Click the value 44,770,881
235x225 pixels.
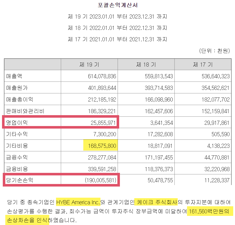coord(217,157)
